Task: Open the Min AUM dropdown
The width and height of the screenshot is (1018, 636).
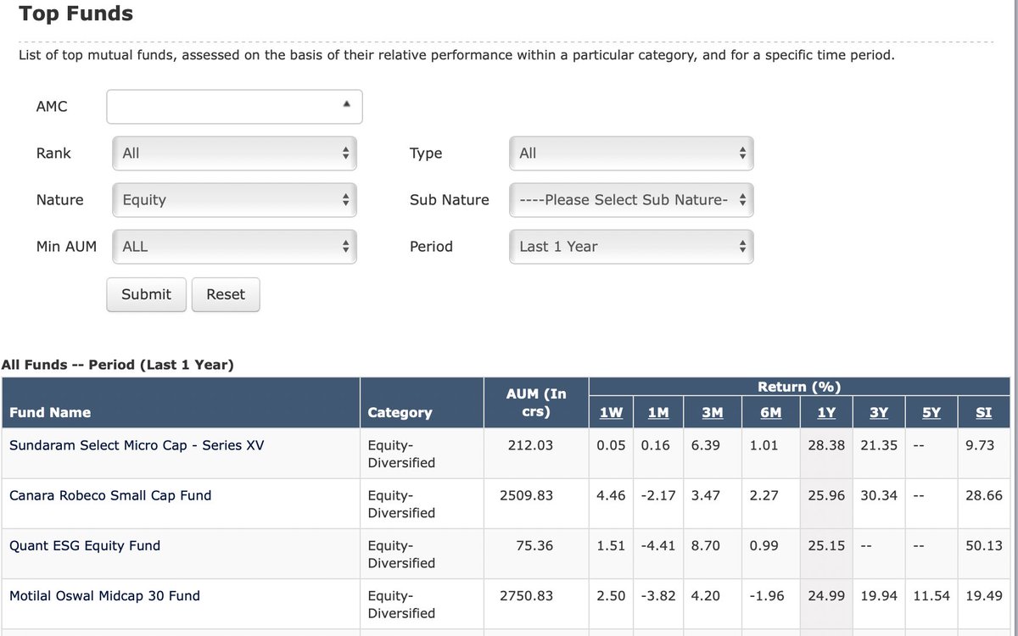Action: click(234, 247)
